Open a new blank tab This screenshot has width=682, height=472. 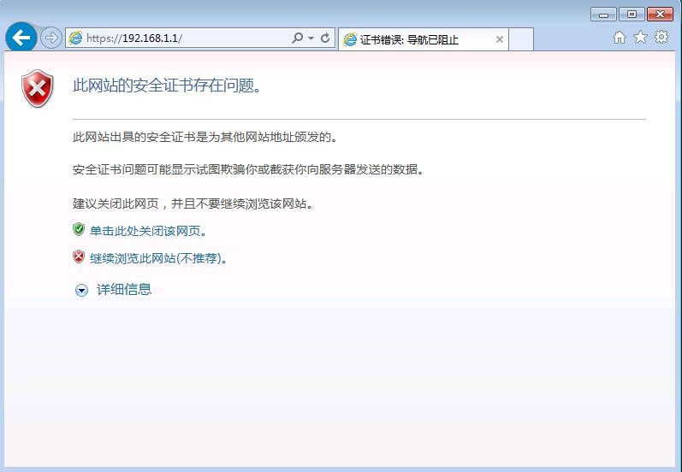pyautogui.click(x=521, y=39)
